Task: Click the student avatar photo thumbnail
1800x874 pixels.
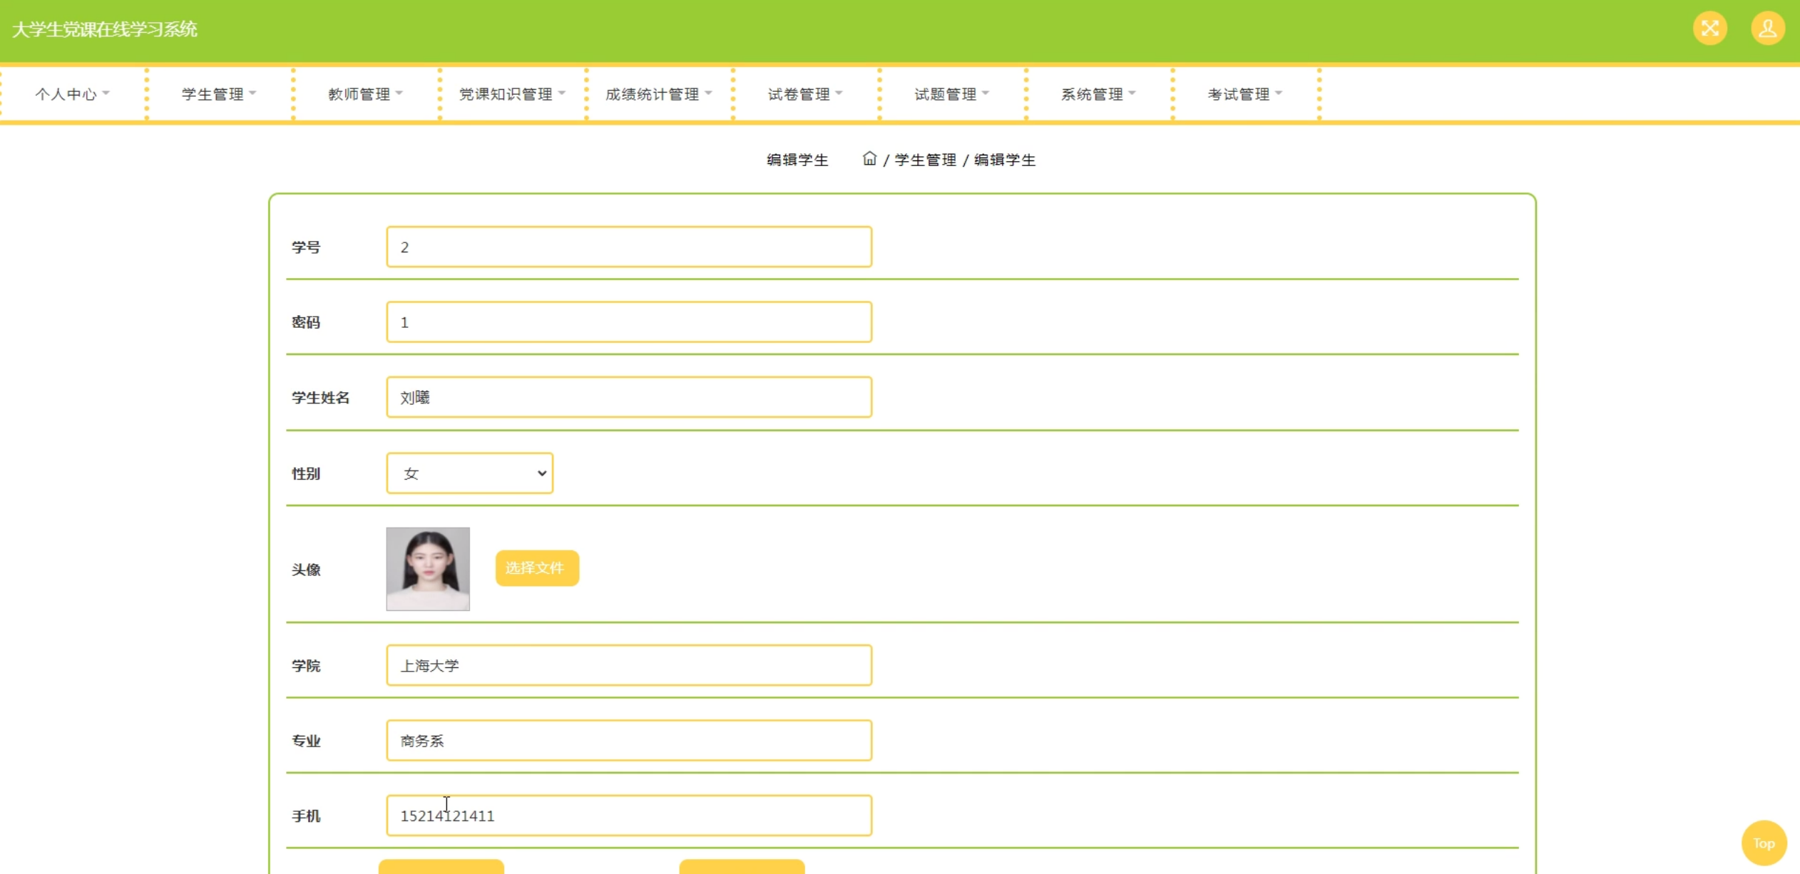Action: 428,569
